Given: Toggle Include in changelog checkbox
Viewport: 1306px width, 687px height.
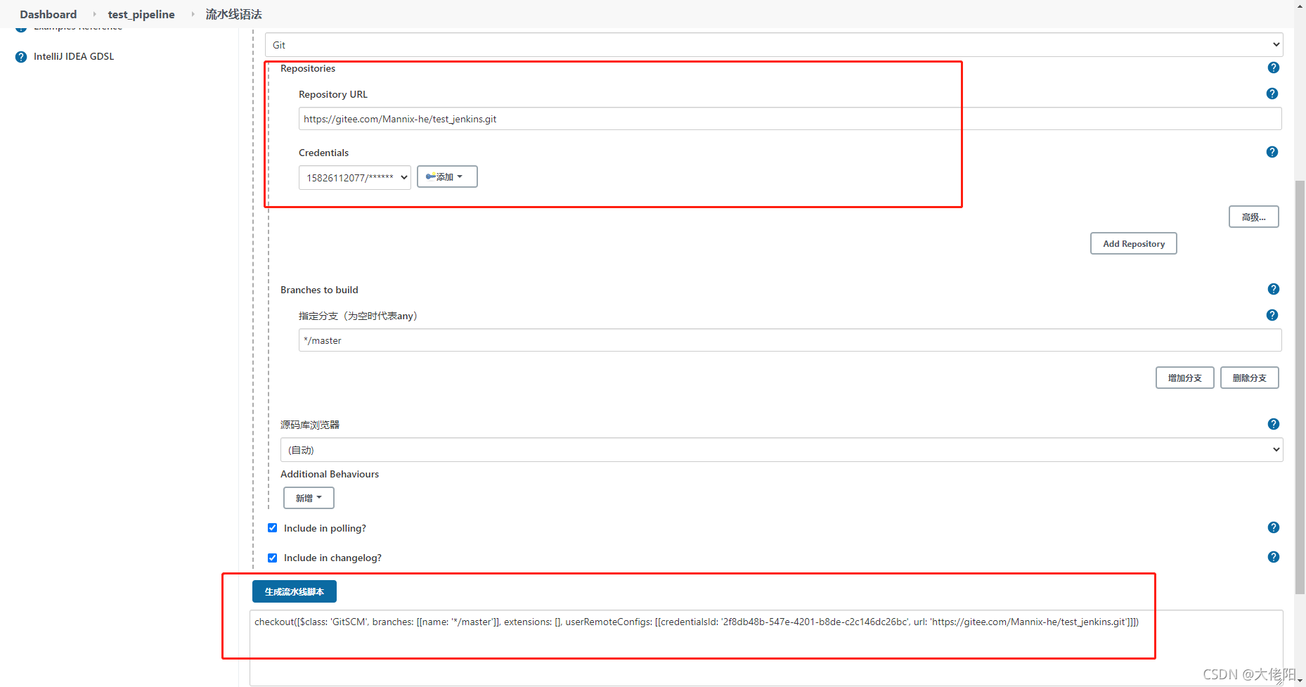Looking at the screenshot, I should 272,558.
